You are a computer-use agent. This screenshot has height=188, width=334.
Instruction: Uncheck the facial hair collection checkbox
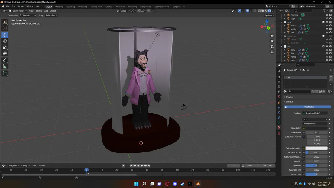(324, 36)
